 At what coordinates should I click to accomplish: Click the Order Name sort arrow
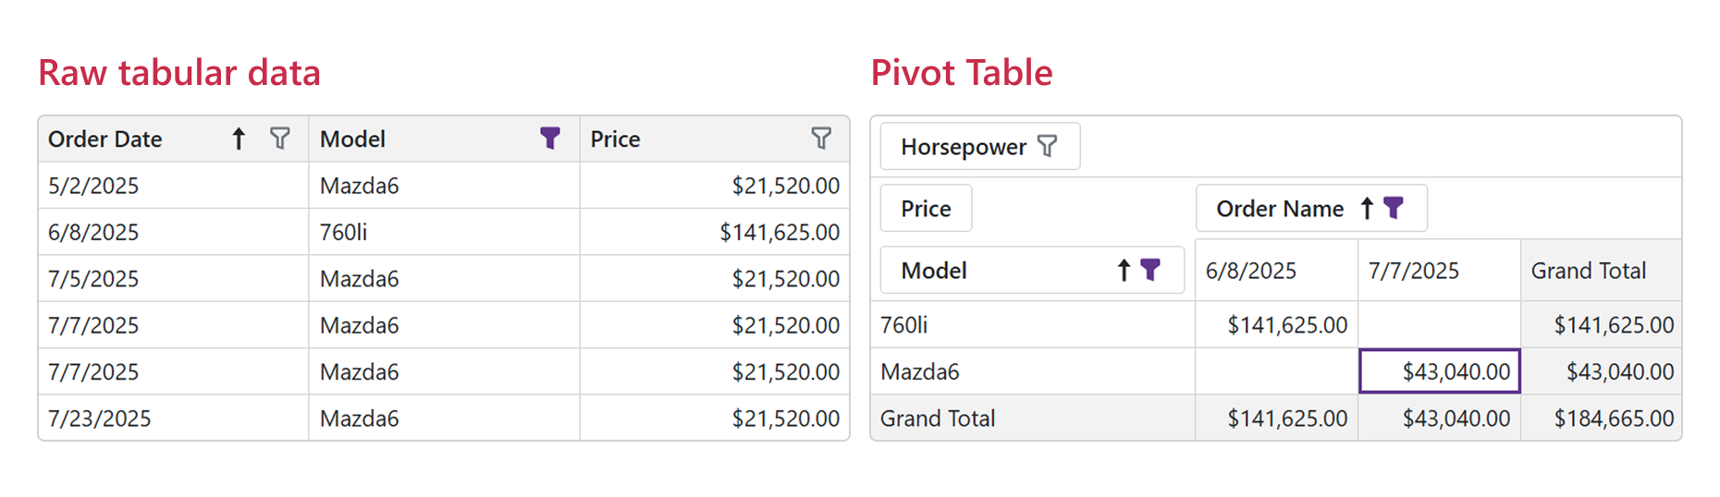tap(1367, 208)
